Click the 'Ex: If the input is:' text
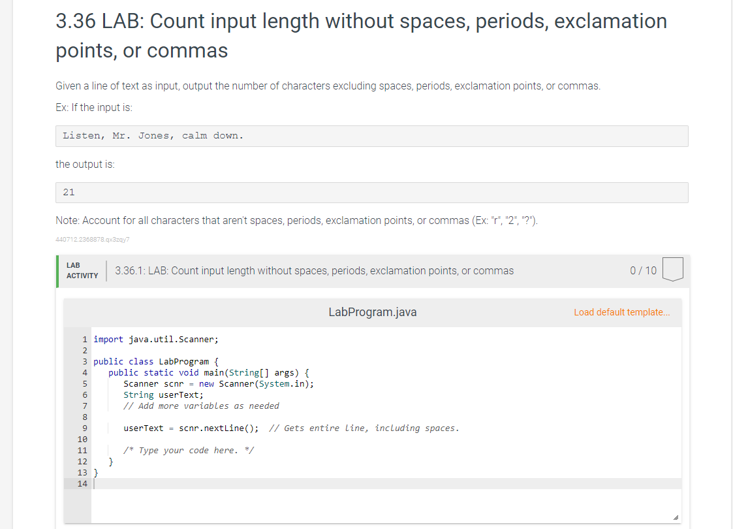733x529 pixels. (x=94, y=108)
